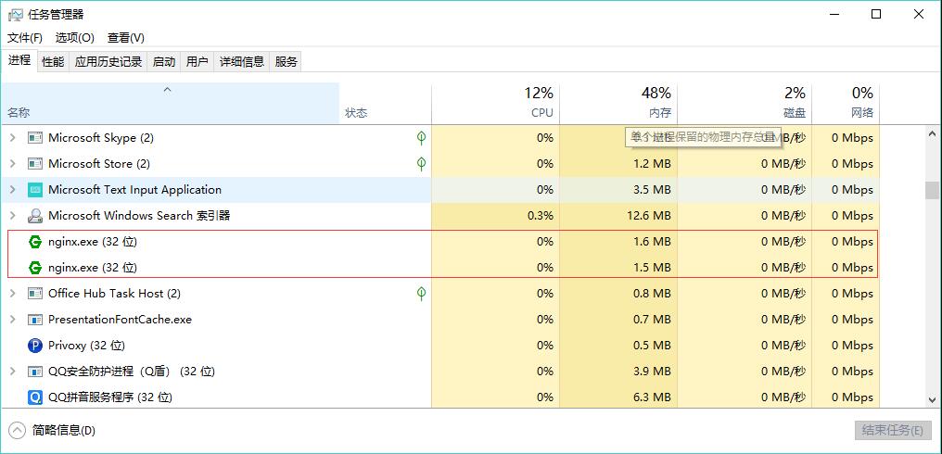
Task: Expand Microsoft Windows Search 索引器 row
Action: pos(13,216)
